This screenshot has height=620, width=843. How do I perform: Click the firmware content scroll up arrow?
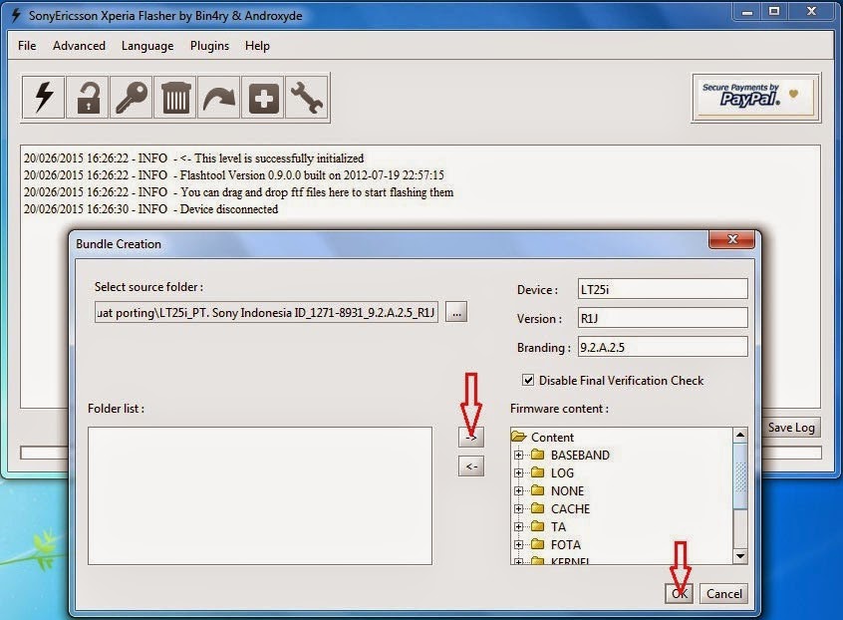[739, 435]
